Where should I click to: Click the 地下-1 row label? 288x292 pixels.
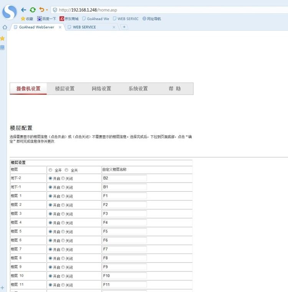[x=16, y=187]
